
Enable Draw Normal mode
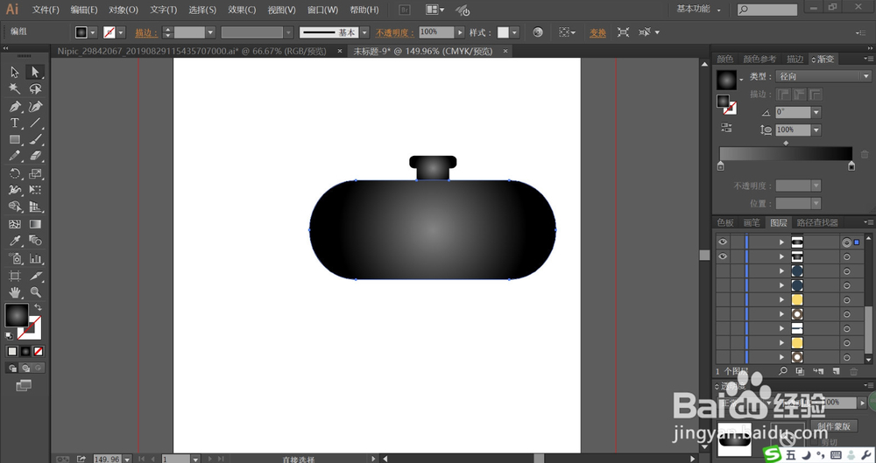pyautogui.click(x=12, y=368)
